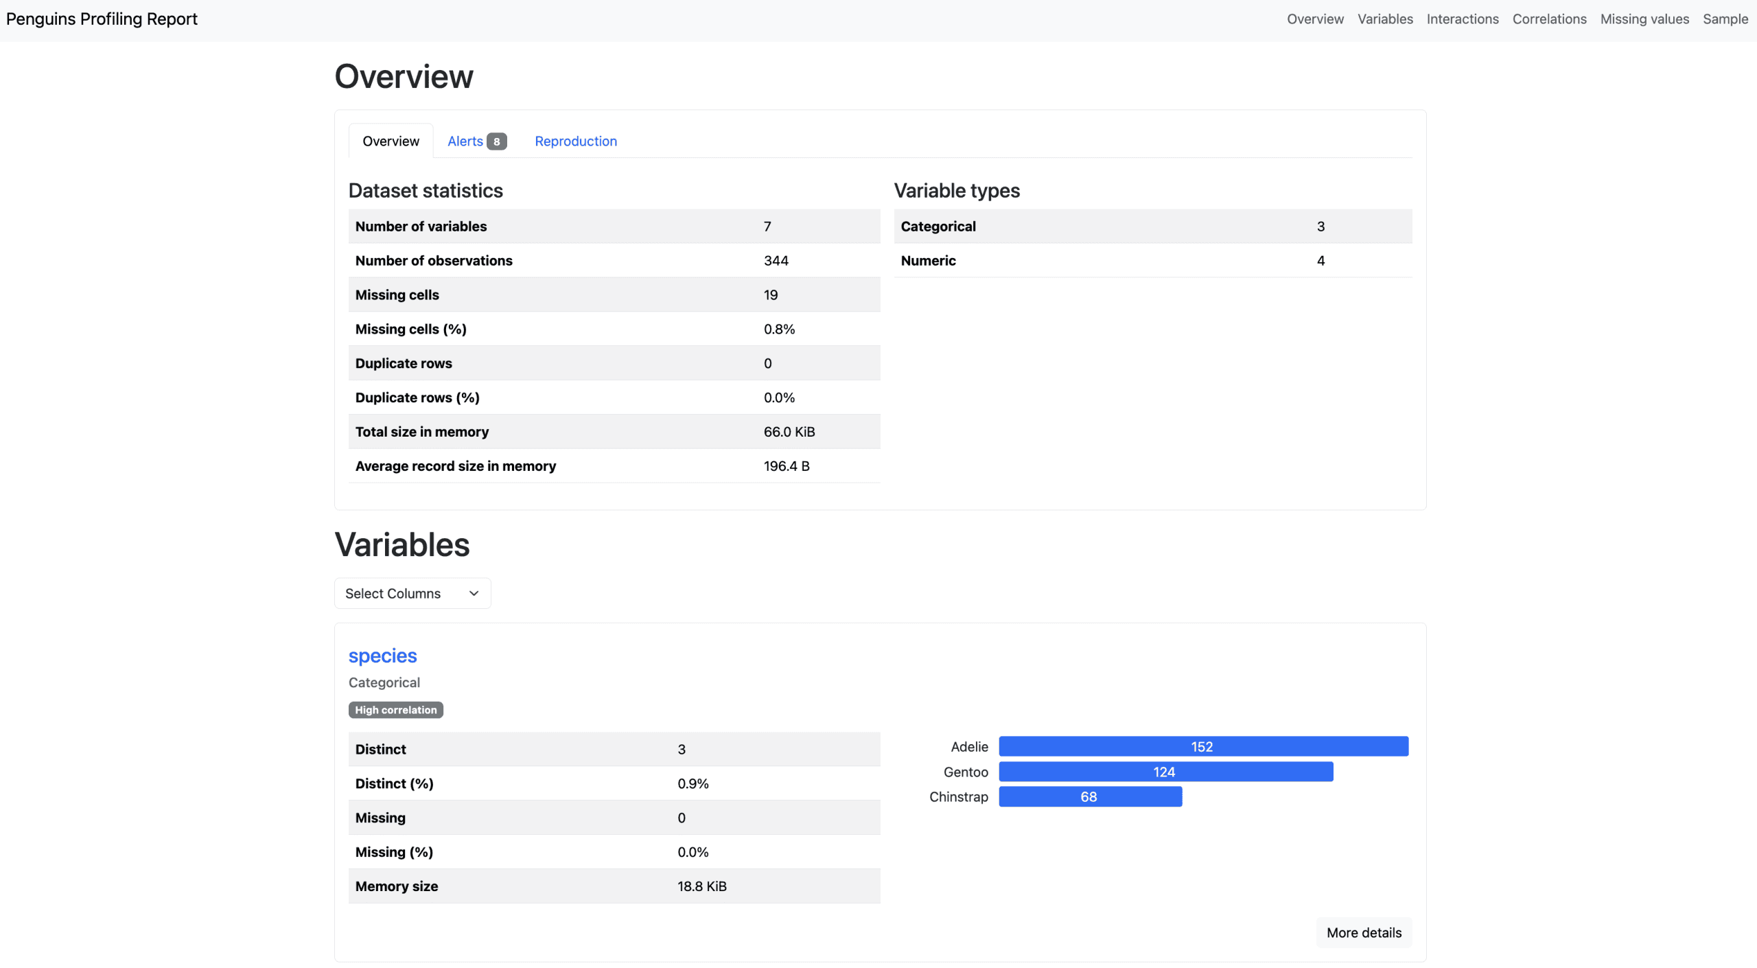
Task: Click the Total size in memory value 66.0 KiB
Action: [x=789, y=431]
